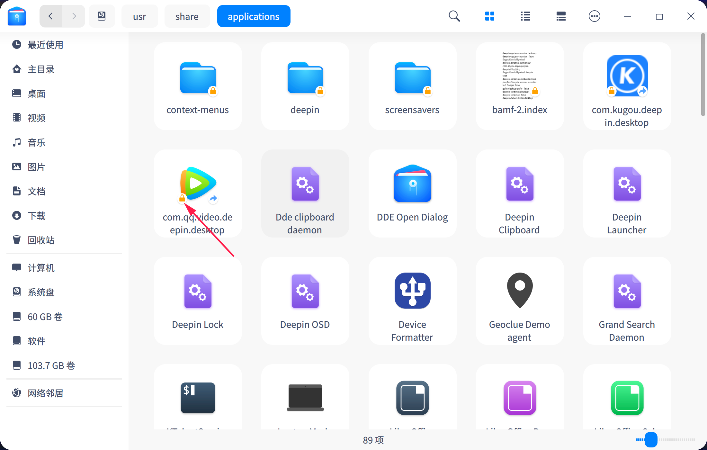The height and width of the screenshot is (450, 707).
Task: Click the disk icon in the path bar
Action: pyautogui.click(x=102, y=16)
